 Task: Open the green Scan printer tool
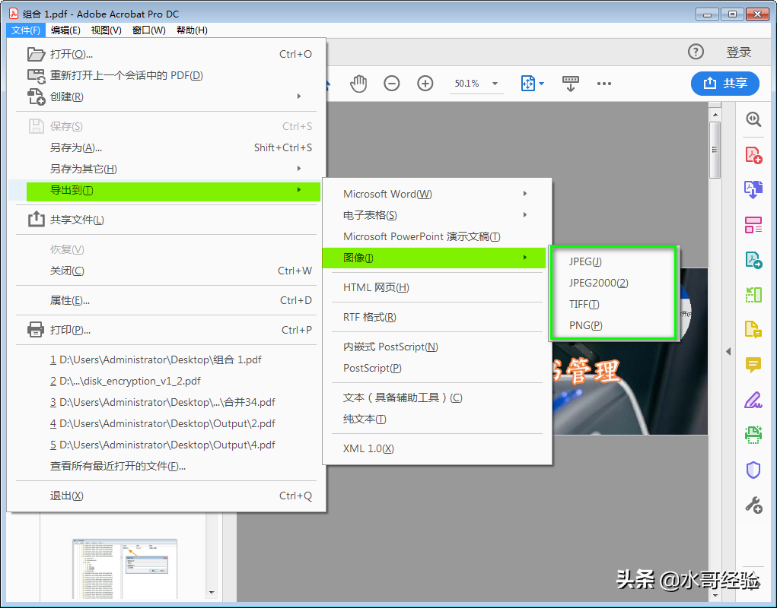[x=753, y=435]
